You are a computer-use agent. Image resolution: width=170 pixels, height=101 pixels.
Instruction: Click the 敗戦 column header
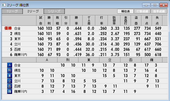point(57,21)
